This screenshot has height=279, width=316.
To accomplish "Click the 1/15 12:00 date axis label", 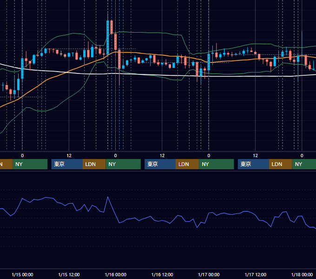I will click(x=69, y=274).
